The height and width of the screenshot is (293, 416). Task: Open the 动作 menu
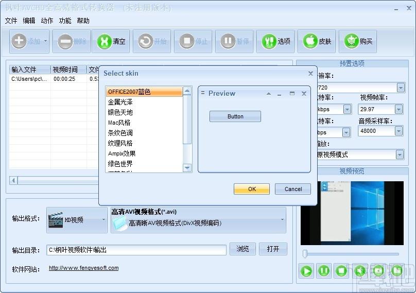click(47, 21)
